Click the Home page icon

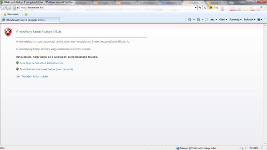[x=190, y=20]
